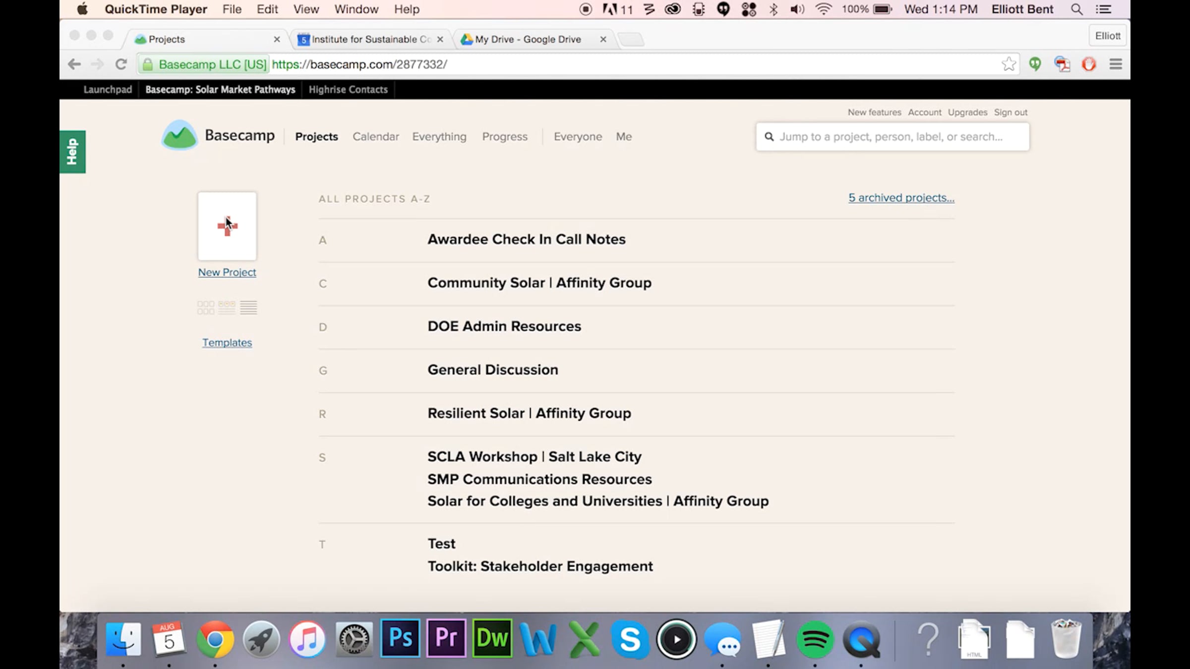The width and height of the screenshot is (1190, 669).
Task: Open Chrome hamburger menu icon
Action: (x=1116, y=64)
